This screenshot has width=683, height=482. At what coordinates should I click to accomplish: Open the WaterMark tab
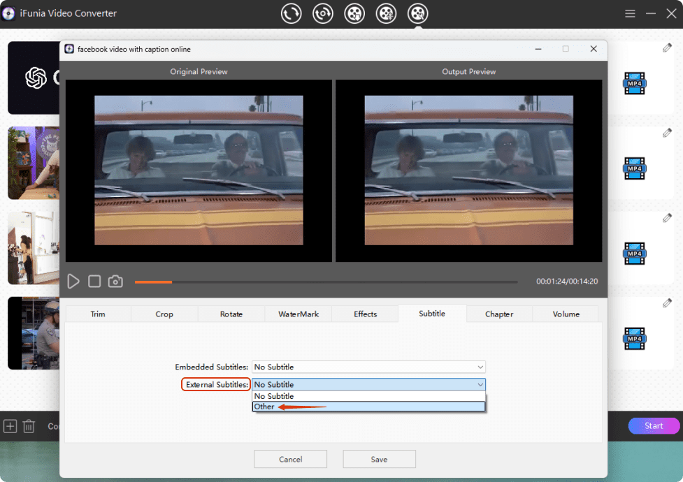[x=298, y=314]
